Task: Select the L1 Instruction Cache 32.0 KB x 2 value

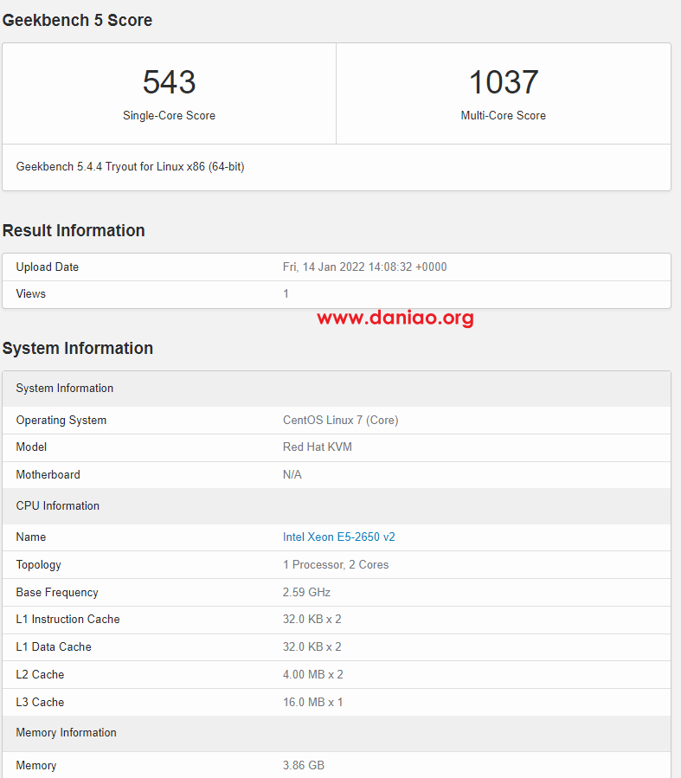Action: [x=312, y=620]
